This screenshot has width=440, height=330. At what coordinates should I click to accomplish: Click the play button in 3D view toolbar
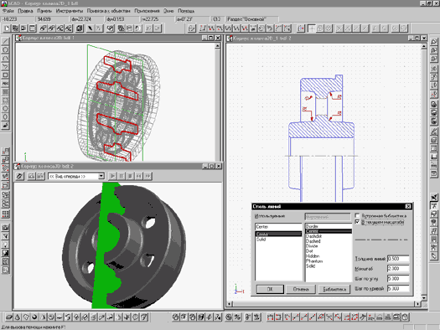112,176
